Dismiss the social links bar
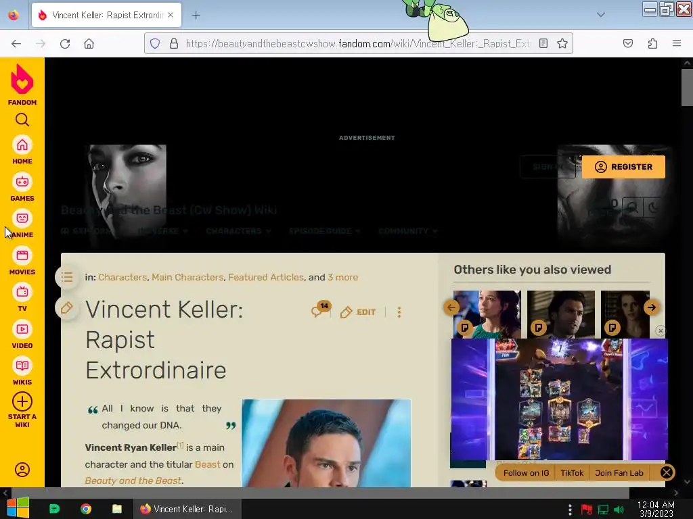Screen dimensions: 693x519 (x=667, y=472)
